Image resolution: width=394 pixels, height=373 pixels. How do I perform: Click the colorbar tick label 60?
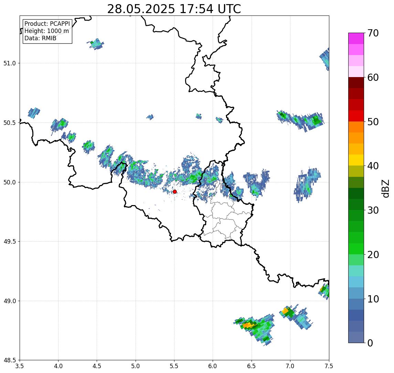click(373, 77)
